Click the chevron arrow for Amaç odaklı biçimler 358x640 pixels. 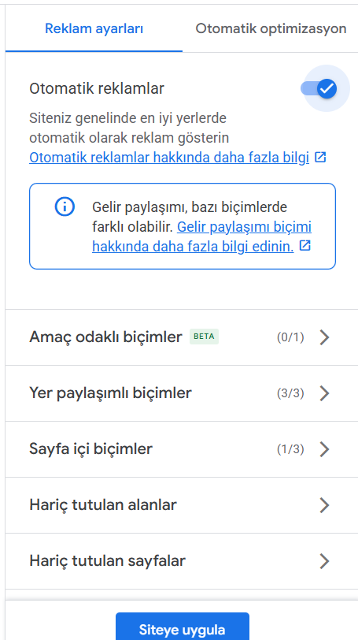point(324,337)
